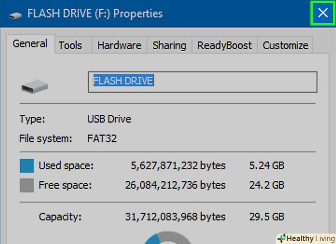Click the USB Drive type value

click(109, 119)
